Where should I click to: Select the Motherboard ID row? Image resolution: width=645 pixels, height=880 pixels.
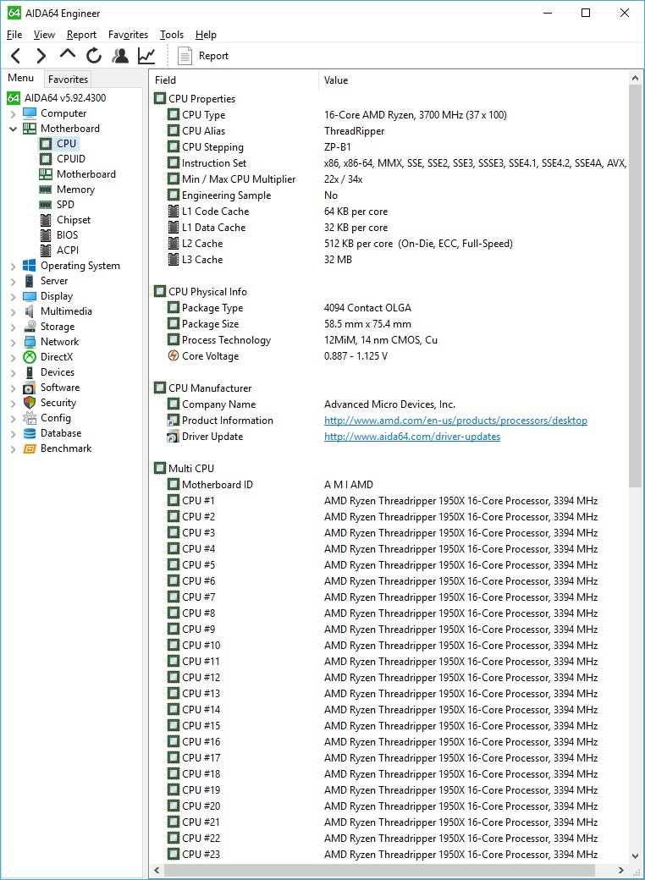pyautogui.click(x=389, y=485)
